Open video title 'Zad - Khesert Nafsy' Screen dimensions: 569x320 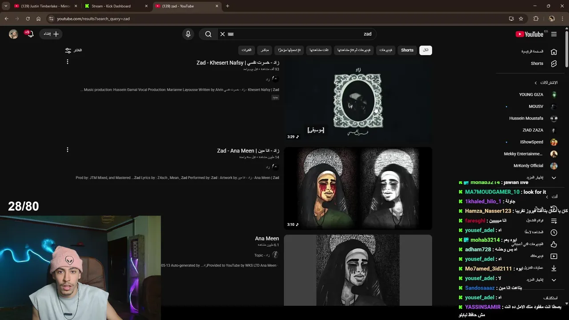click(x=238, y=63)
